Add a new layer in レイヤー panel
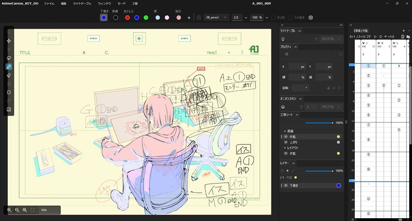This screenshot has width=412, height=221. pyautogui.click(x=287, y=171)
